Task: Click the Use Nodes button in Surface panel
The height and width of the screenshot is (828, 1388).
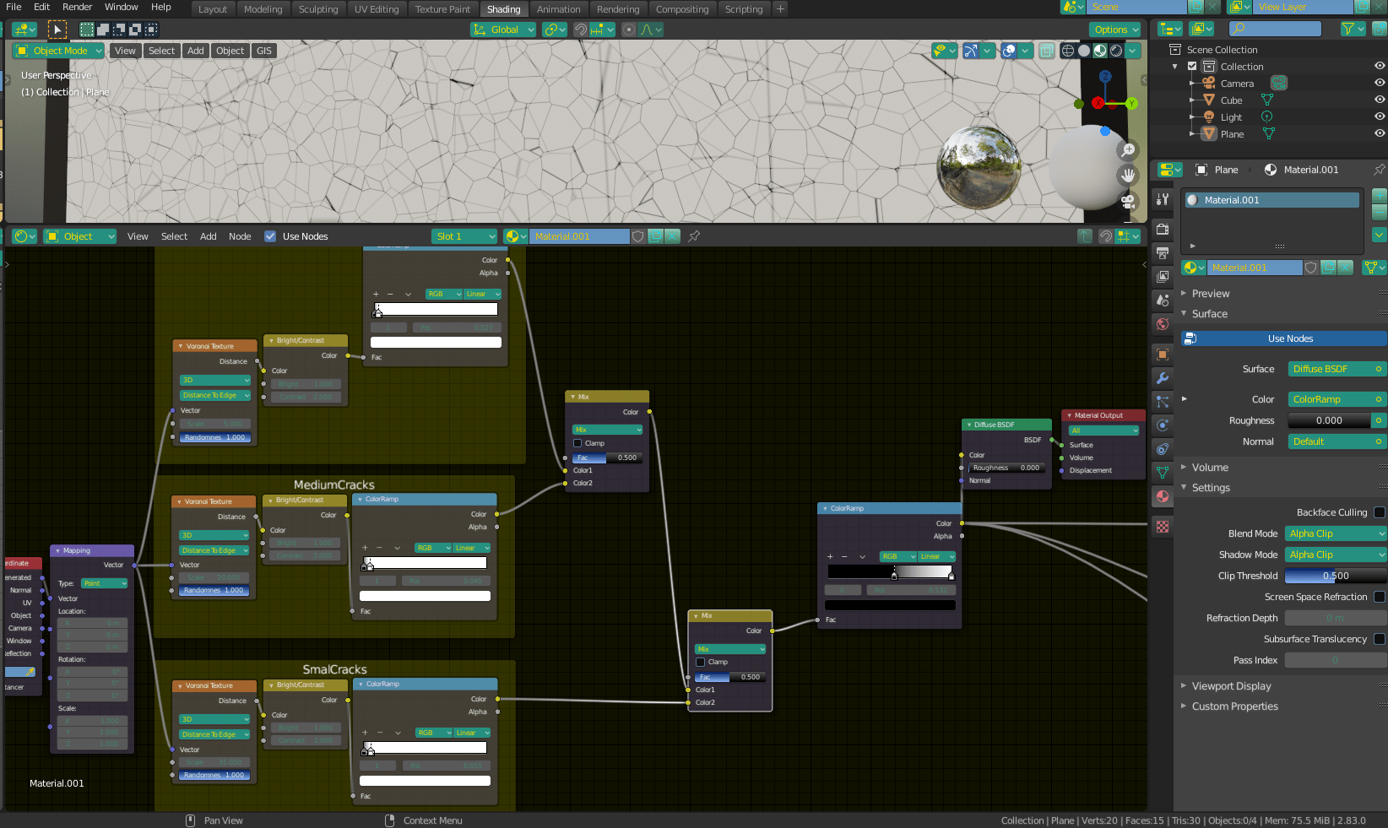Action: pos(1282,338)
